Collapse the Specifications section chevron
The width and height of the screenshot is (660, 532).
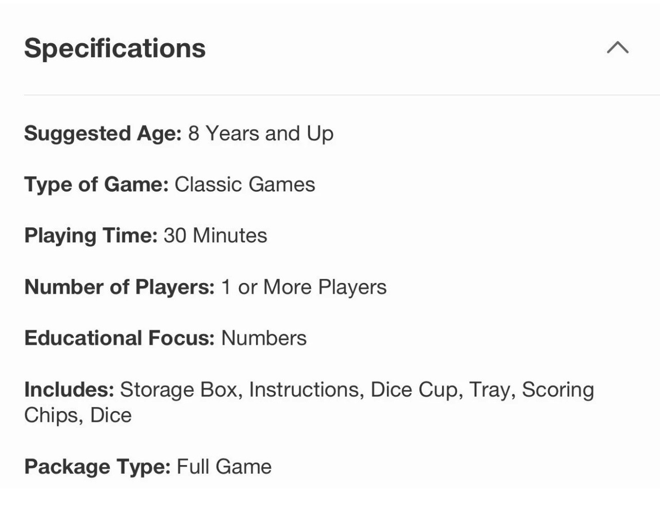point(617,47)
